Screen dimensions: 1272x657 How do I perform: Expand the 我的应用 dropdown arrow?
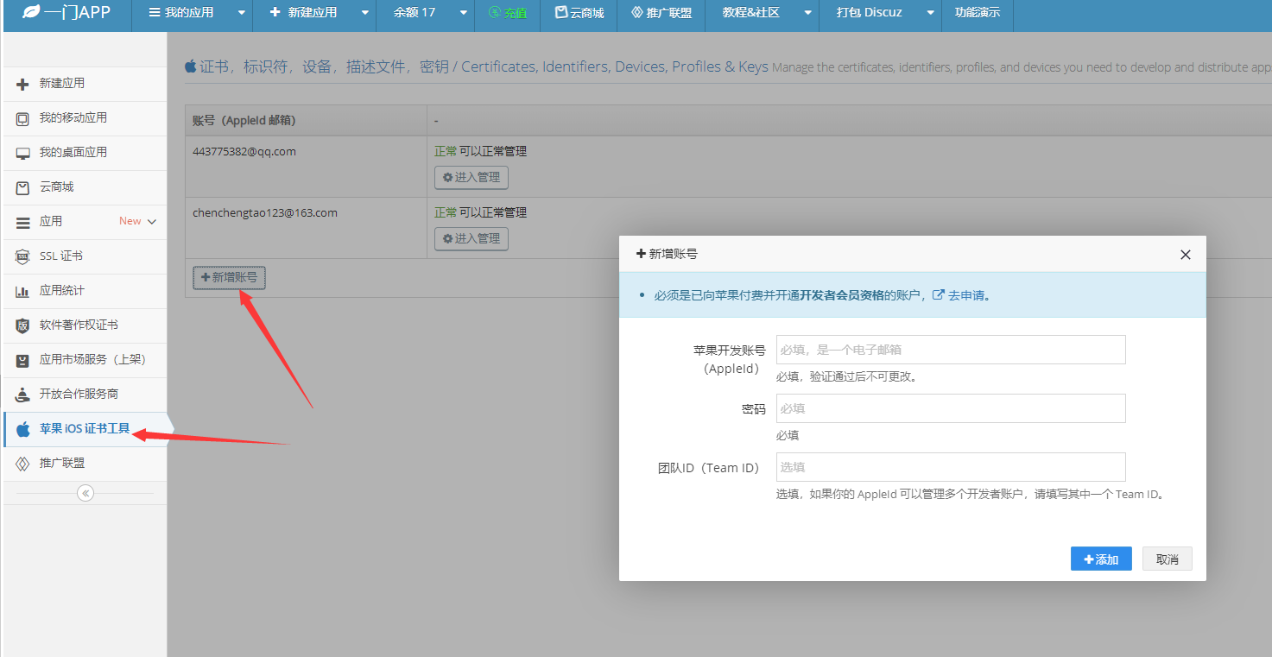point(241,13)
